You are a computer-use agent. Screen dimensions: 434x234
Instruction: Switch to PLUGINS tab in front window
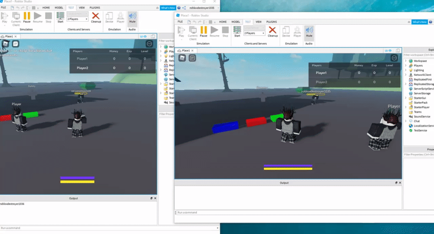[x=272, y=22]
